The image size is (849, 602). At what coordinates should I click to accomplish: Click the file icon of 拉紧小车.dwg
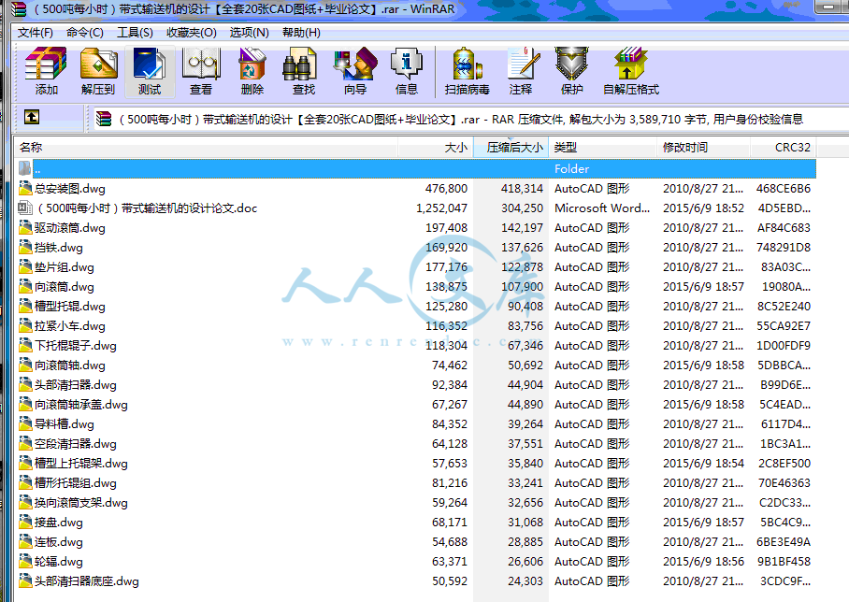pyautogui.click(x=25, y=325)
